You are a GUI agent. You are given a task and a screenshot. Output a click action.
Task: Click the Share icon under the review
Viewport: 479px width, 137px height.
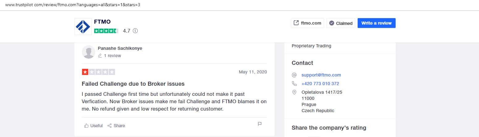pyautogui.click(x=109, y=125)
